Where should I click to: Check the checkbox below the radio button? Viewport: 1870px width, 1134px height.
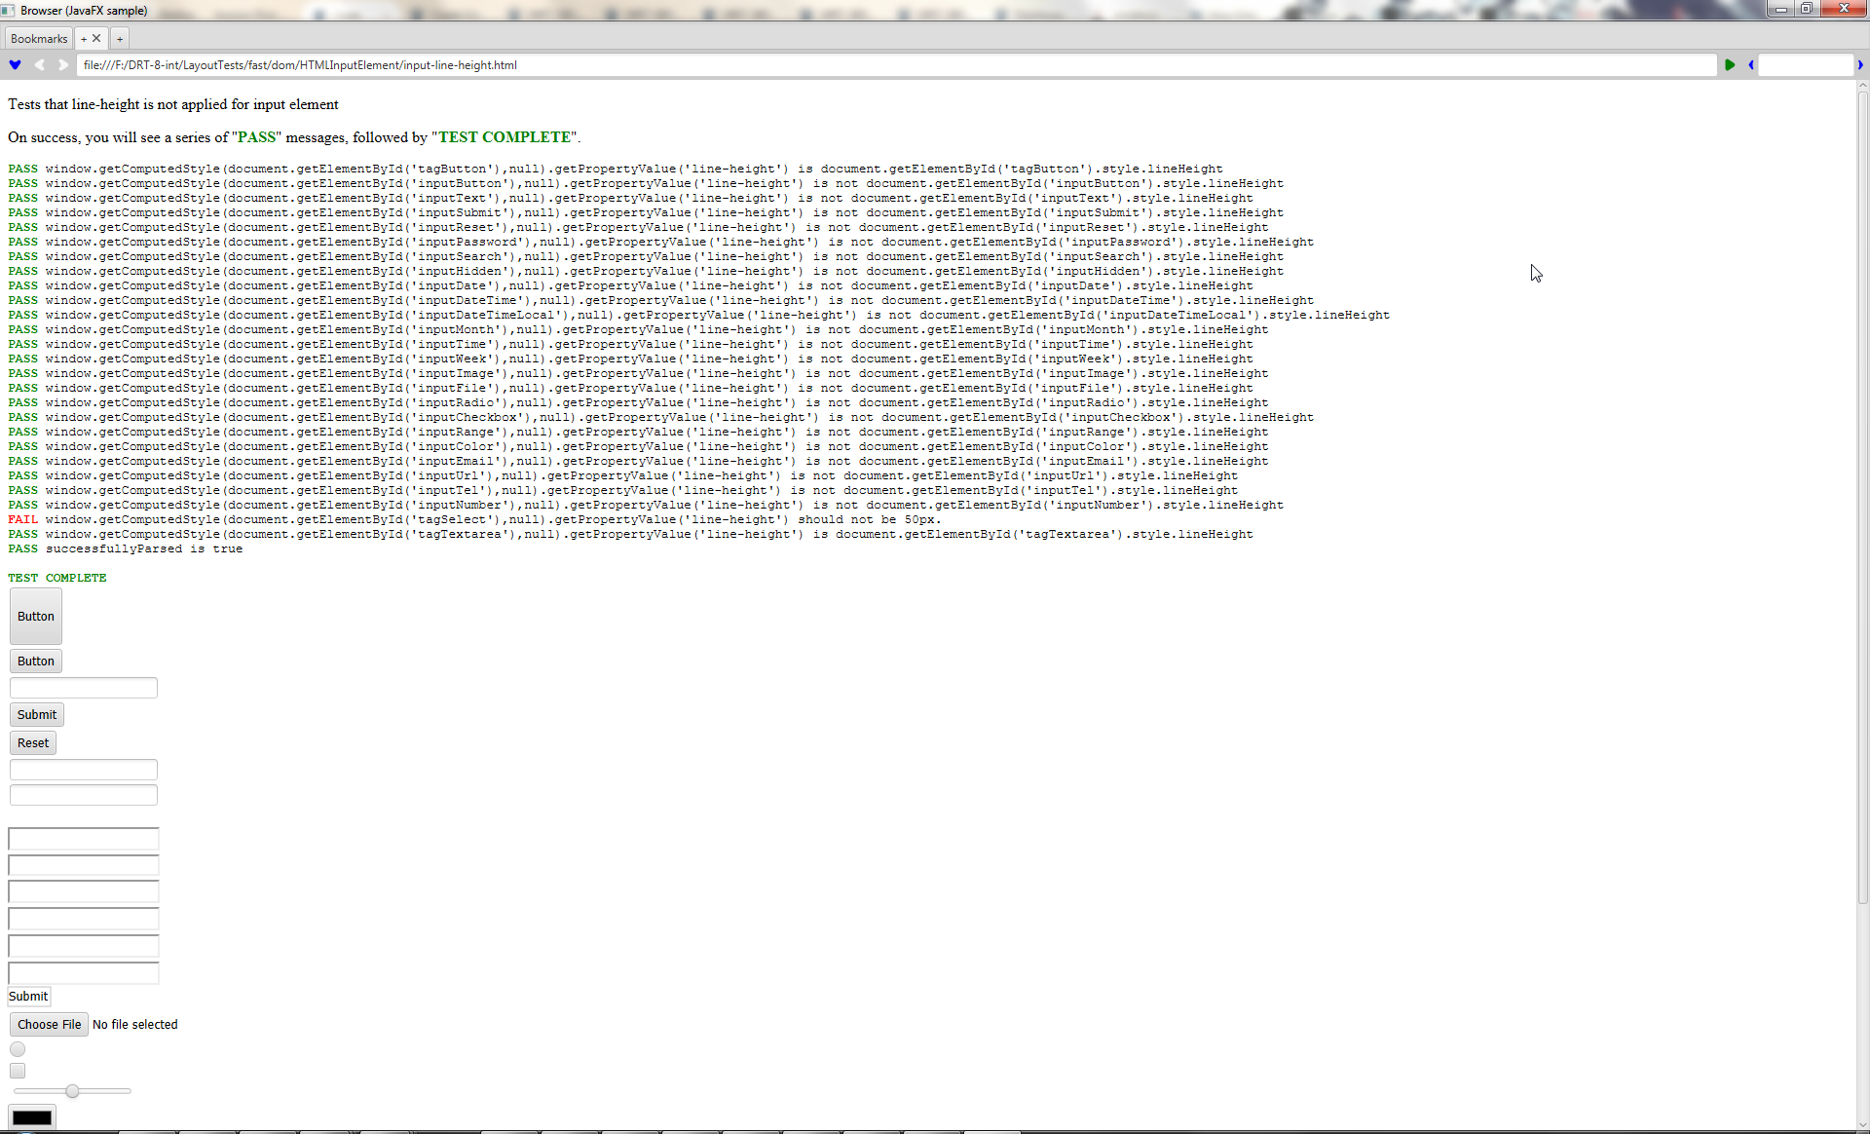pyautogui.click(x=18, y=1071)
